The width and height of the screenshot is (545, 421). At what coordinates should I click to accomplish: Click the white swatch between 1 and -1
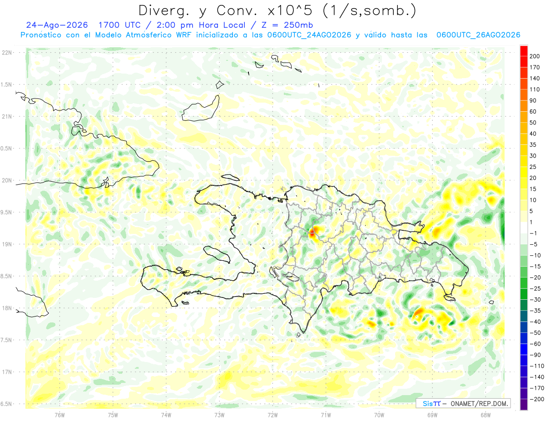click(524, 228)
